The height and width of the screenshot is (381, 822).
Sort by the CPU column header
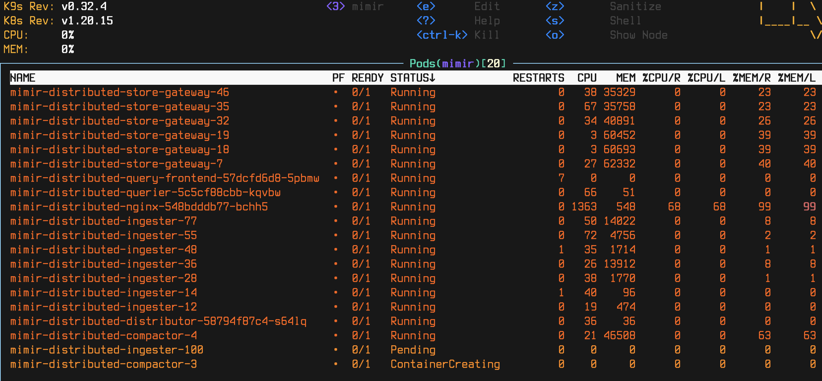click(587, 78)
